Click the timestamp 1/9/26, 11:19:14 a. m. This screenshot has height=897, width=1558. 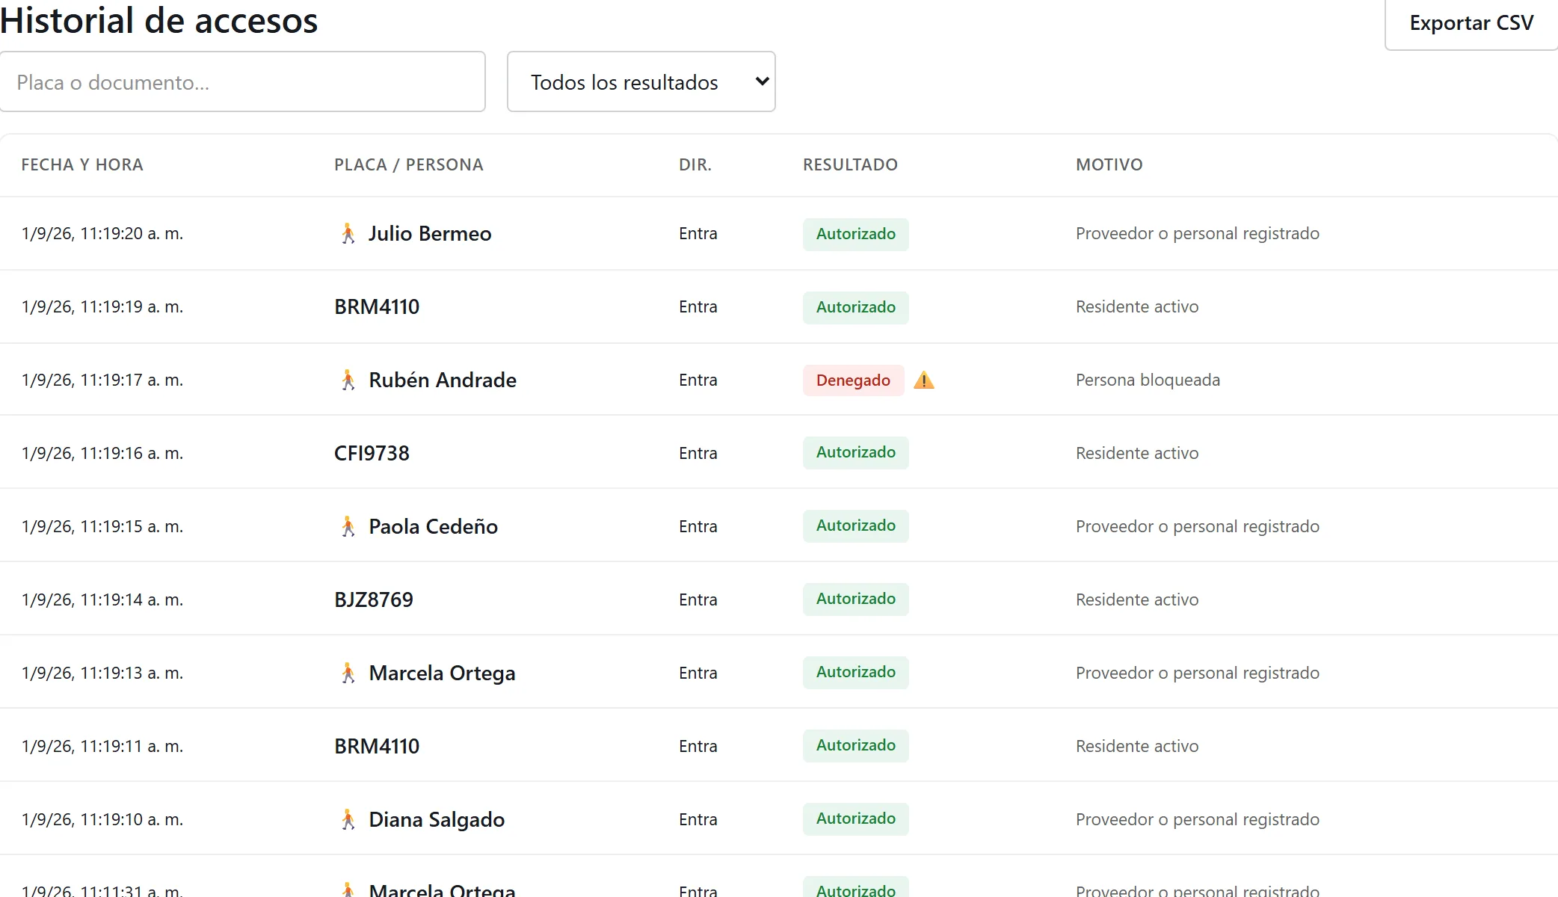102,600
